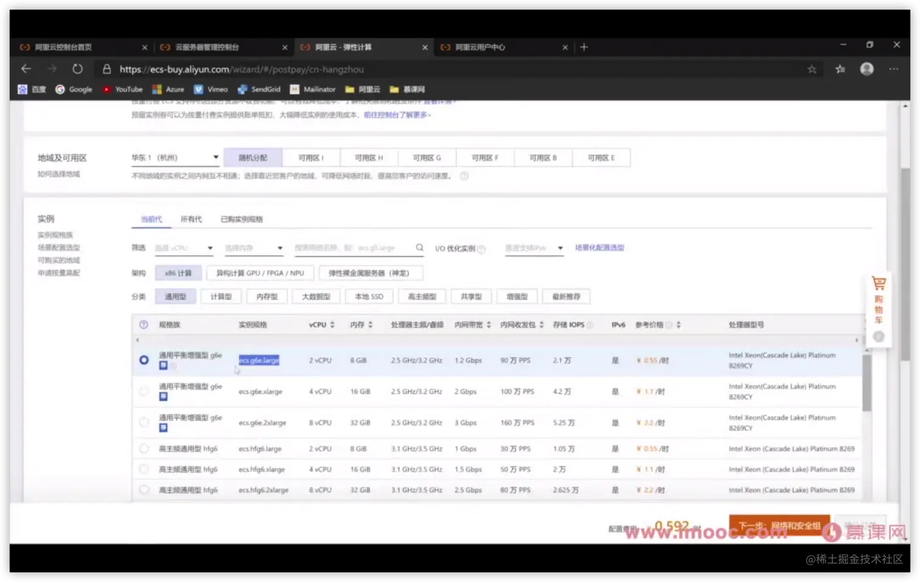Add this page to favorites
The height and width of the screenshot is (582, 920).
pos(812,69)
